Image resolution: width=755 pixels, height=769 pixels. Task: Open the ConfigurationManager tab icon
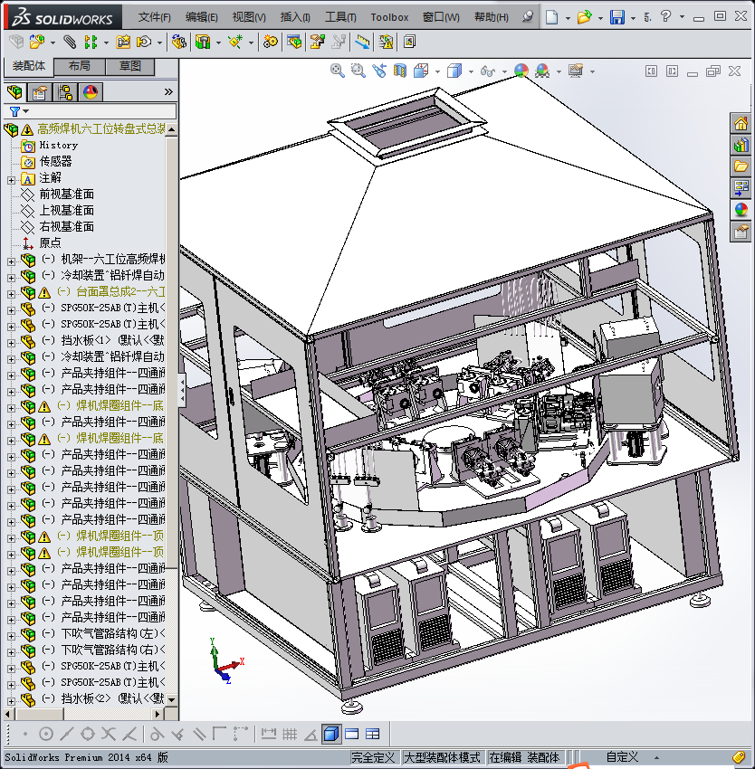65,91
